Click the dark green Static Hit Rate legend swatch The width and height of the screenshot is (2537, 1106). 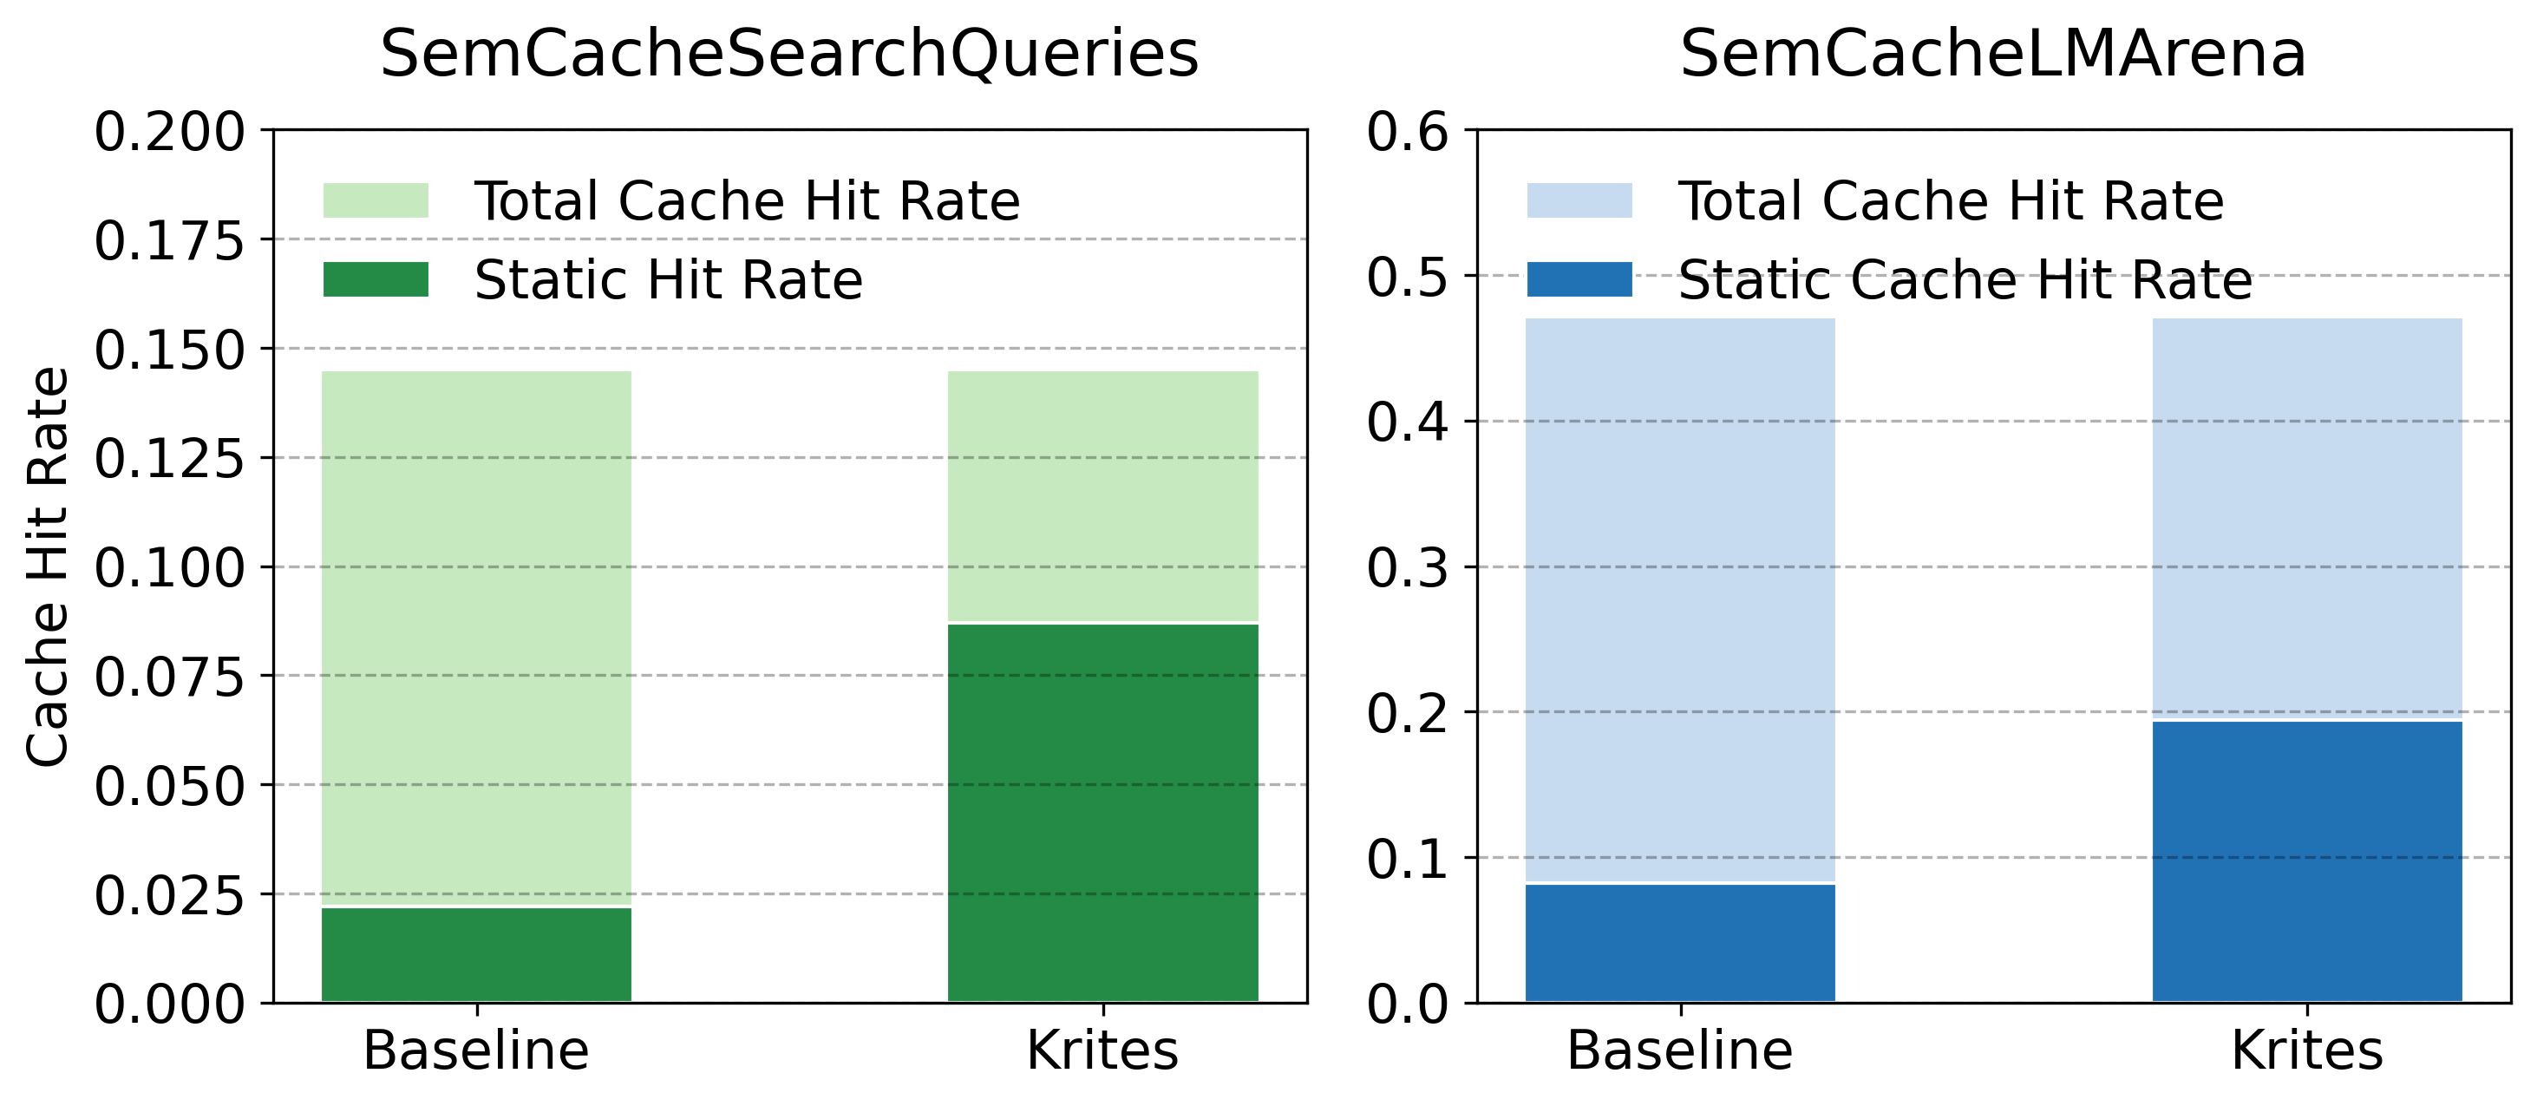click(x=376, y=278)
